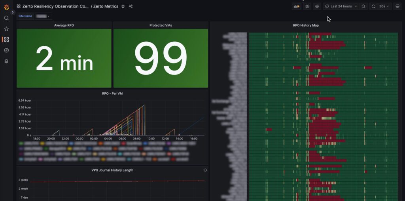Open the Zerto Resiliency Observation folder link
Viewport: 405px width, 201px height.
[55, 6]
